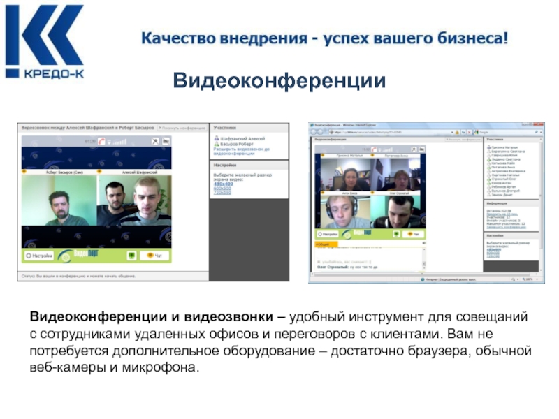
Task: Click the security lock icon in Internet Explorer
Action: (457, 132)
